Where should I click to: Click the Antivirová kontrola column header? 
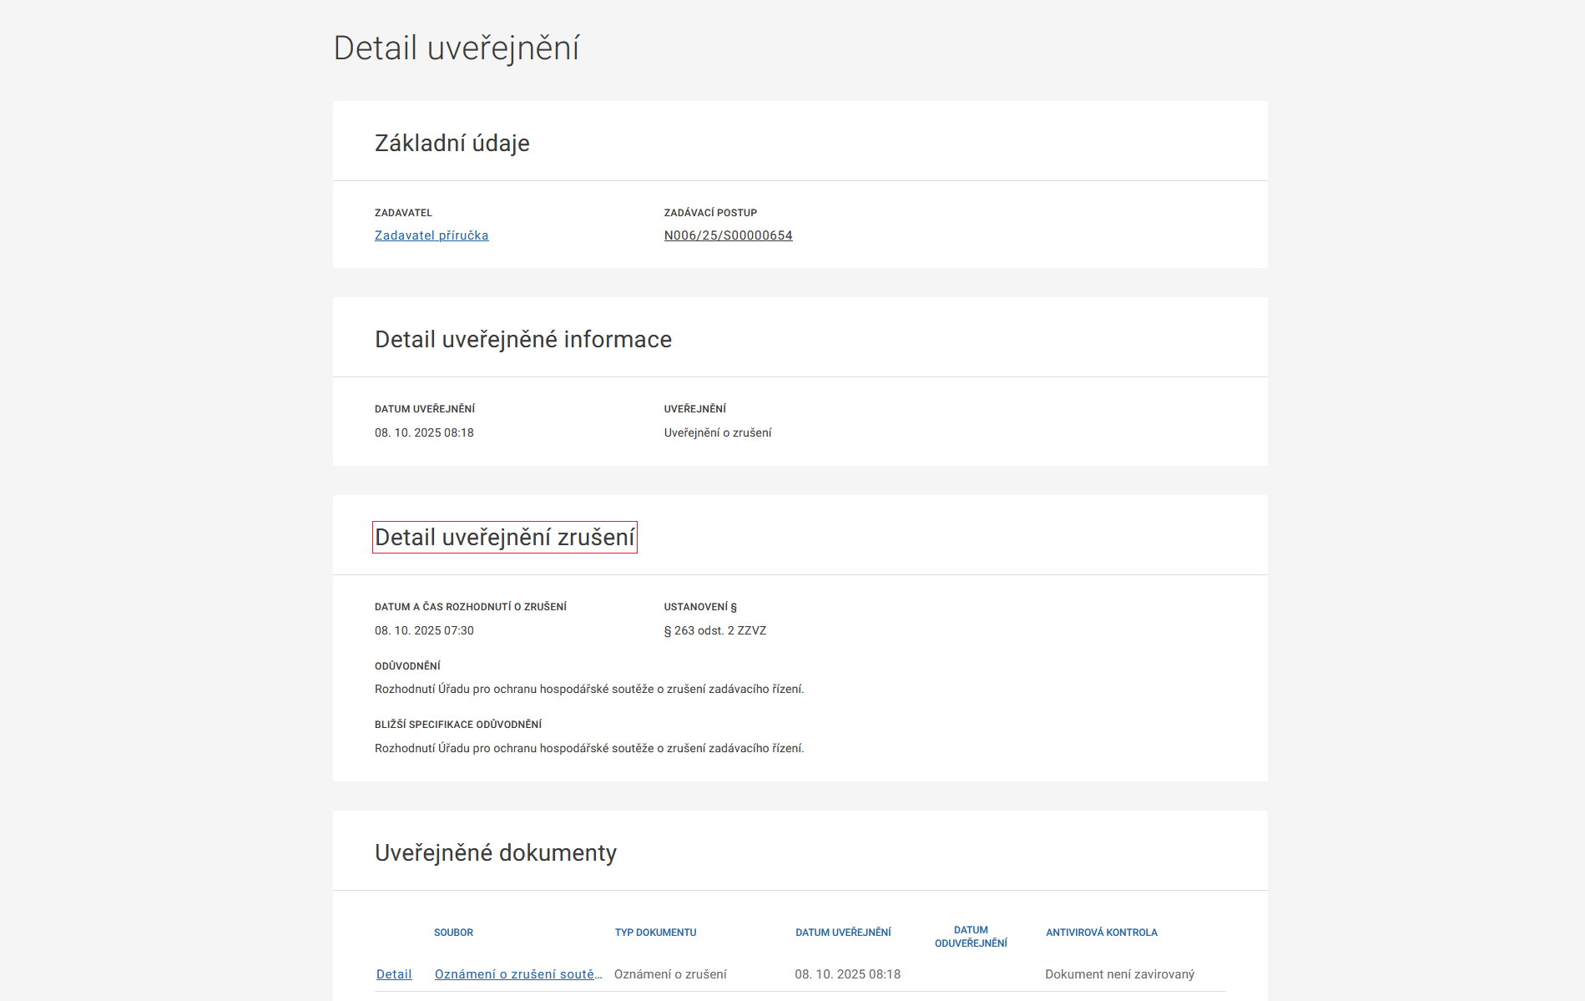pyautogui.click(x=1101, y=933)
